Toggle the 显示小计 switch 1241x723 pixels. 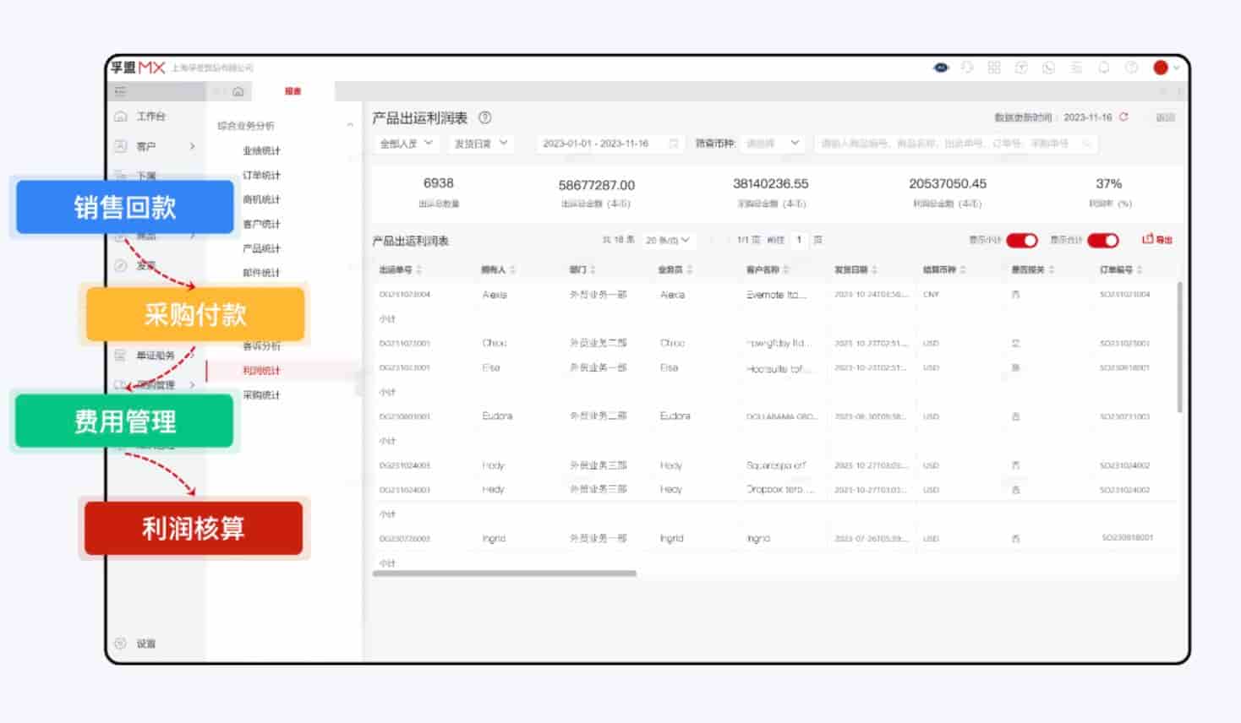tap(1022, 241)
